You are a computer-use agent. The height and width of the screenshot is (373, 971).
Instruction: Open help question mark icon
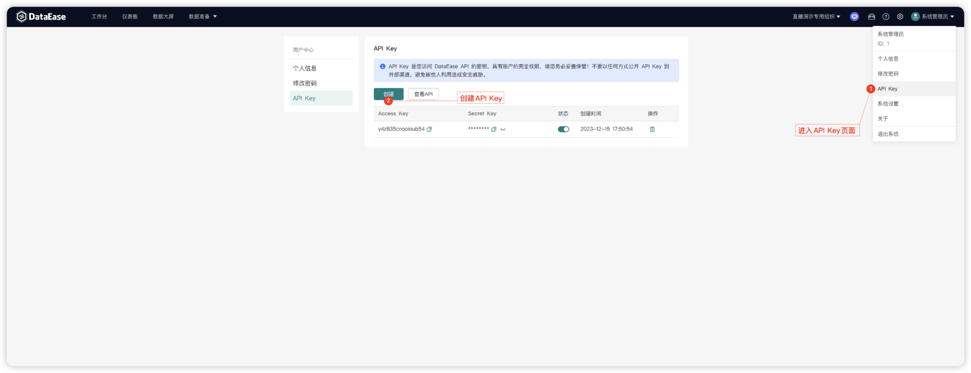tap(886, 16)
